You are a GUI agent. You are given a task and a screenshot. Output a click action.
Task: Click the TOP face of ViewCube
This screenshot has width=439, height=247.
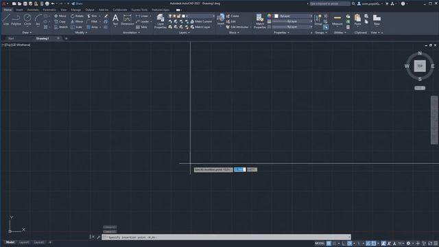click(420, 66)
